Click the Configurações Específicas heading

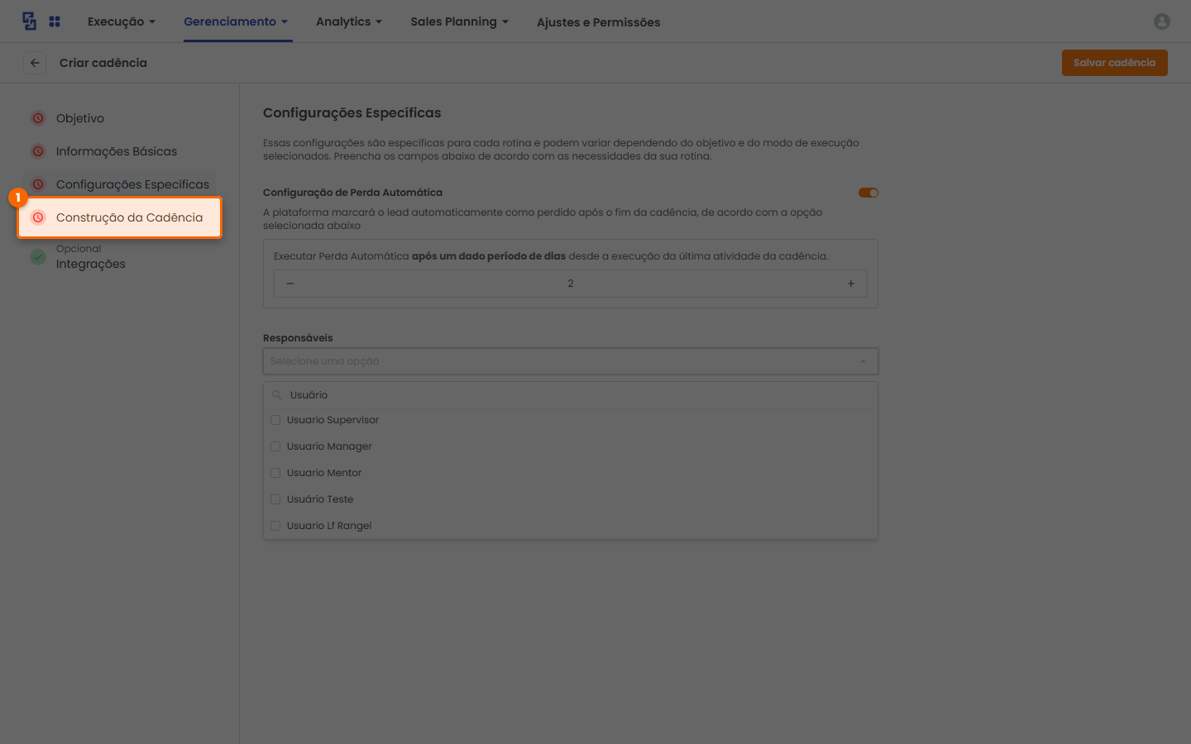pyautogui.click(x=352, y=113)
